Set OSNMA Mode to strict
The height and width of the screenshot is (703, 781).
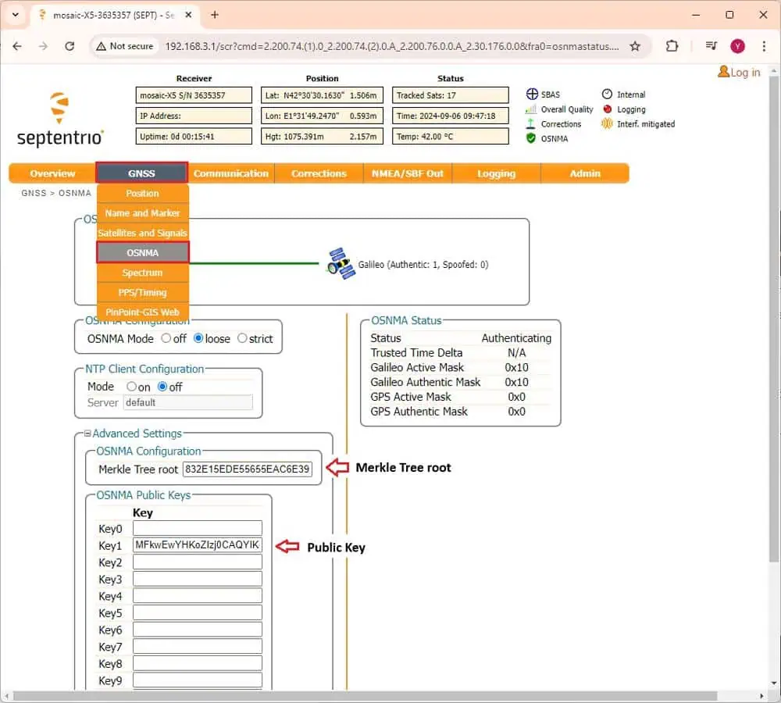pyautogui.click(x=242, y=338)
